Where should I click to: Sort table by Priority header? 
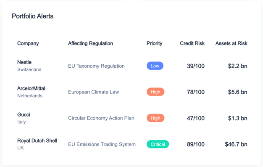[x=154, y=43]
